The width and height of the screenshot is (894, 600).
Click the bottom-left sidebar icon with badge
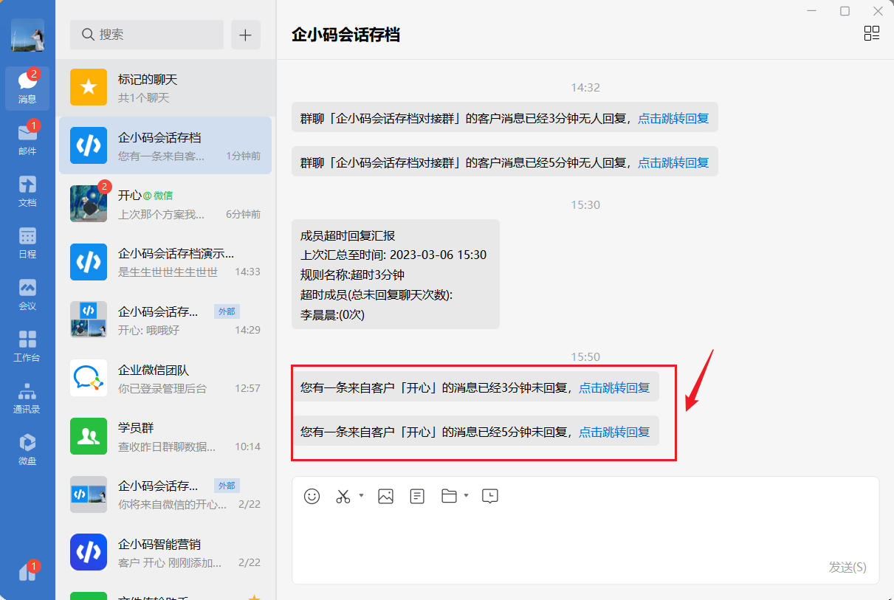tap(27, 572)
